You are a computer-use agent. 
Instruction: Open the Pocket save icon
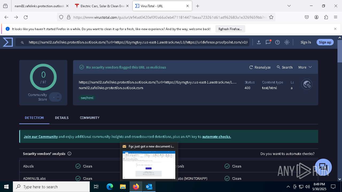(307, 17)
